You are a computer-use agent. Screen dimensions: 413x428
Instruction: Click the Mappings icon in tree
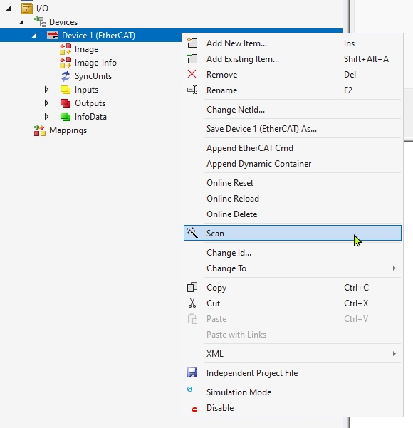click(40, 130)
